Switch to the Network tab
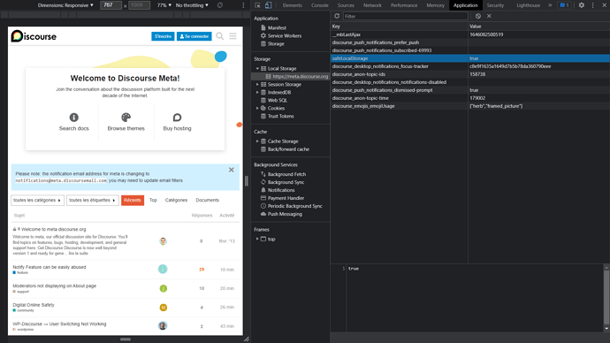This screenshot has height=343, width=610. click(x=372, y=5)
